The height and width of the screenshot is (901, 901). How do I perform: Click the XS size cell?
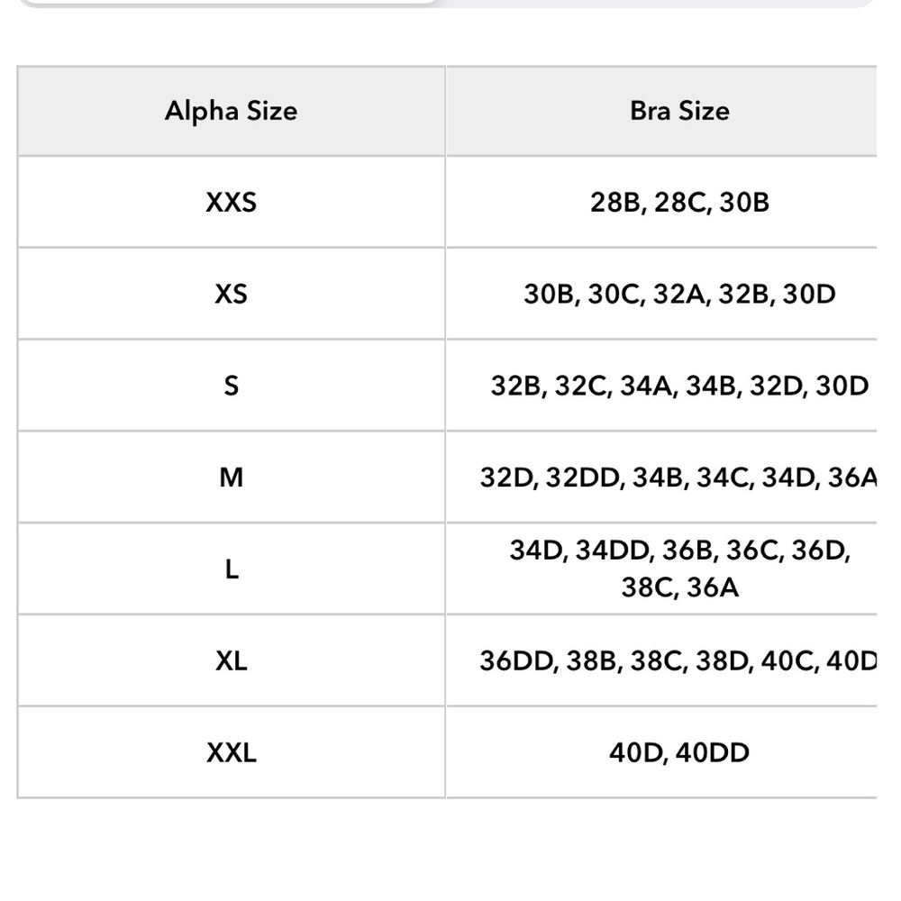(x=231, y=294)
